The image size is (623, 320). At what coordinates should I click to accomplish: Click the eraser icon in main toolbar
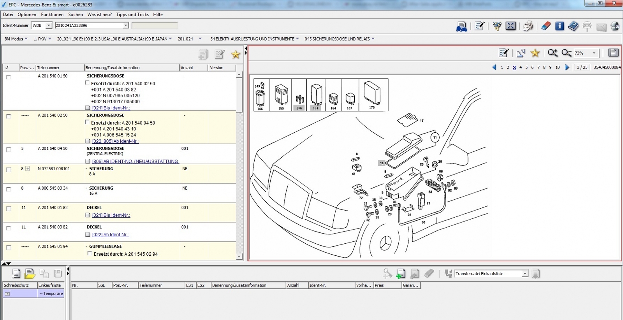(x=546, y=26)
